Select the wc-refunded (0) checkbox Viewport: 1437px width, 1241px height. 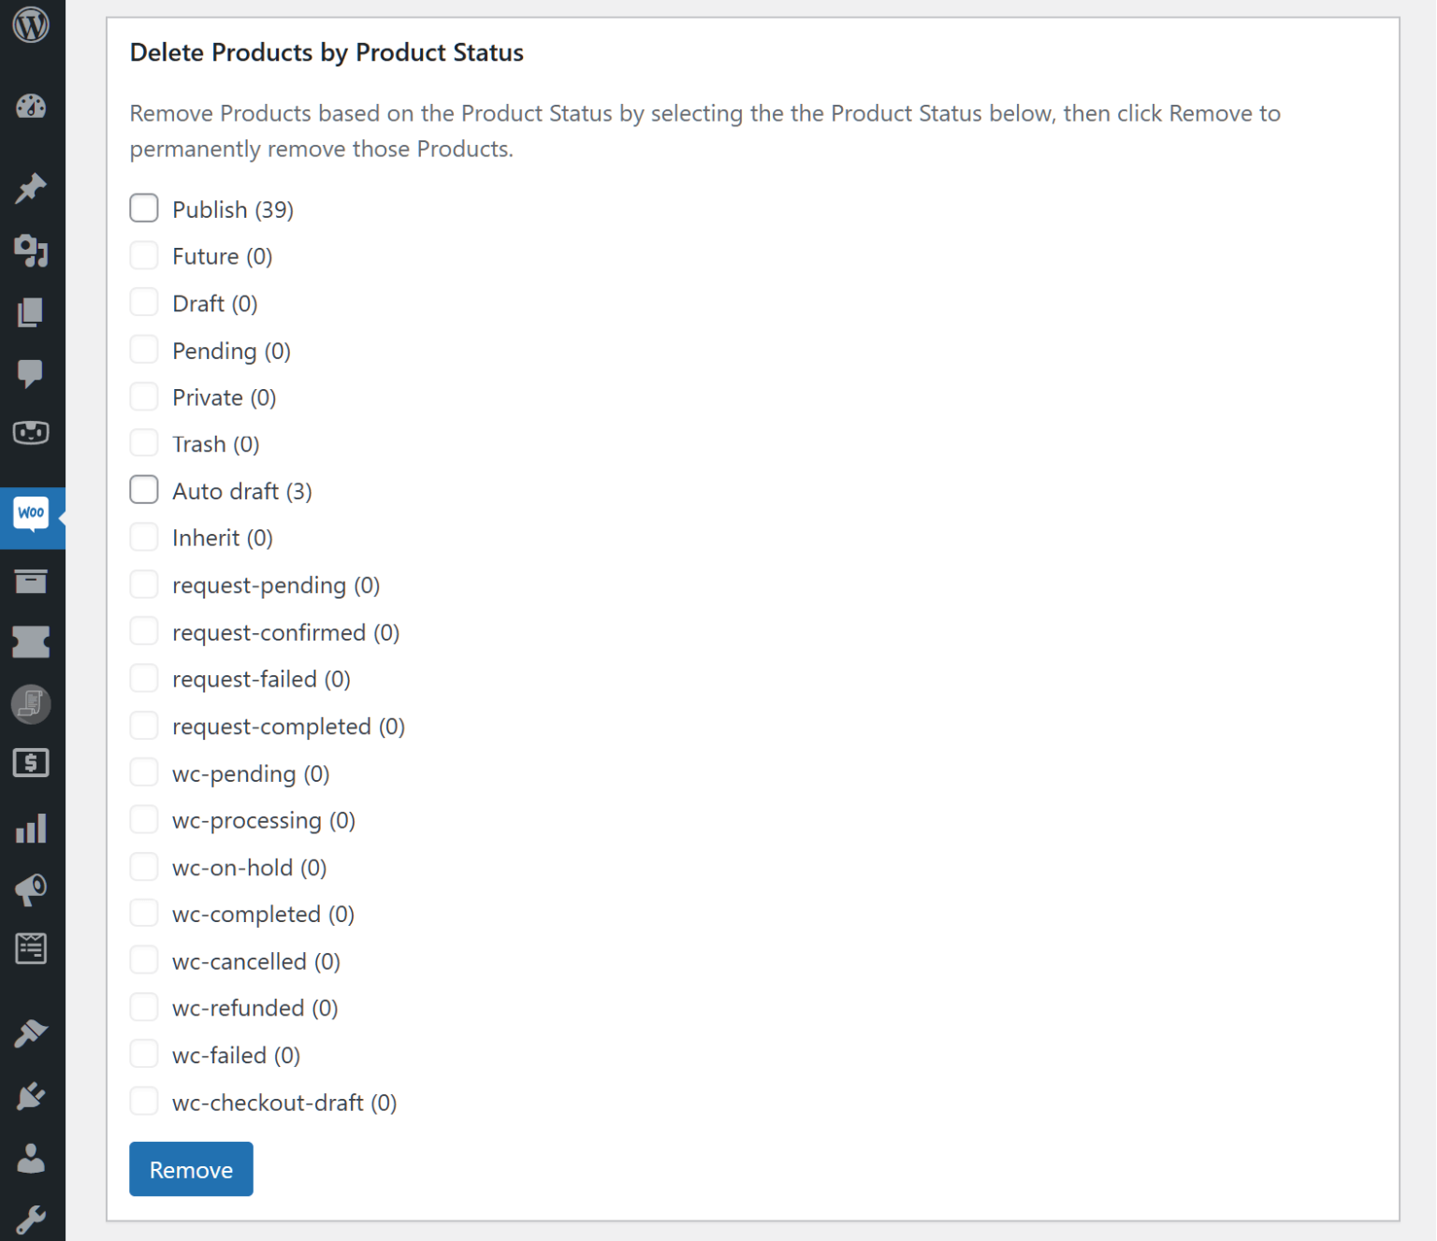(143, 1006)
